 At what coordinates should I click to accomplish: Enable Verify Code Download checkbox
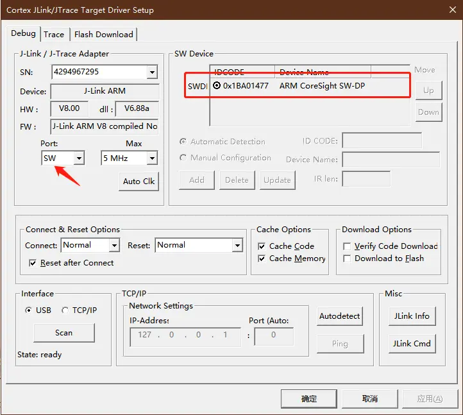pyautogui.click(x=347, y=246)
